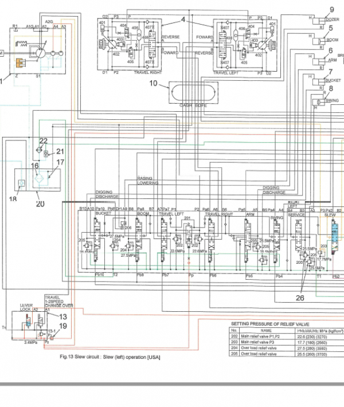The height and width of the screenshot is (407, 344).
Task: Click the table cell 'Main relief valve P3'
Action: tap(257, 342)
